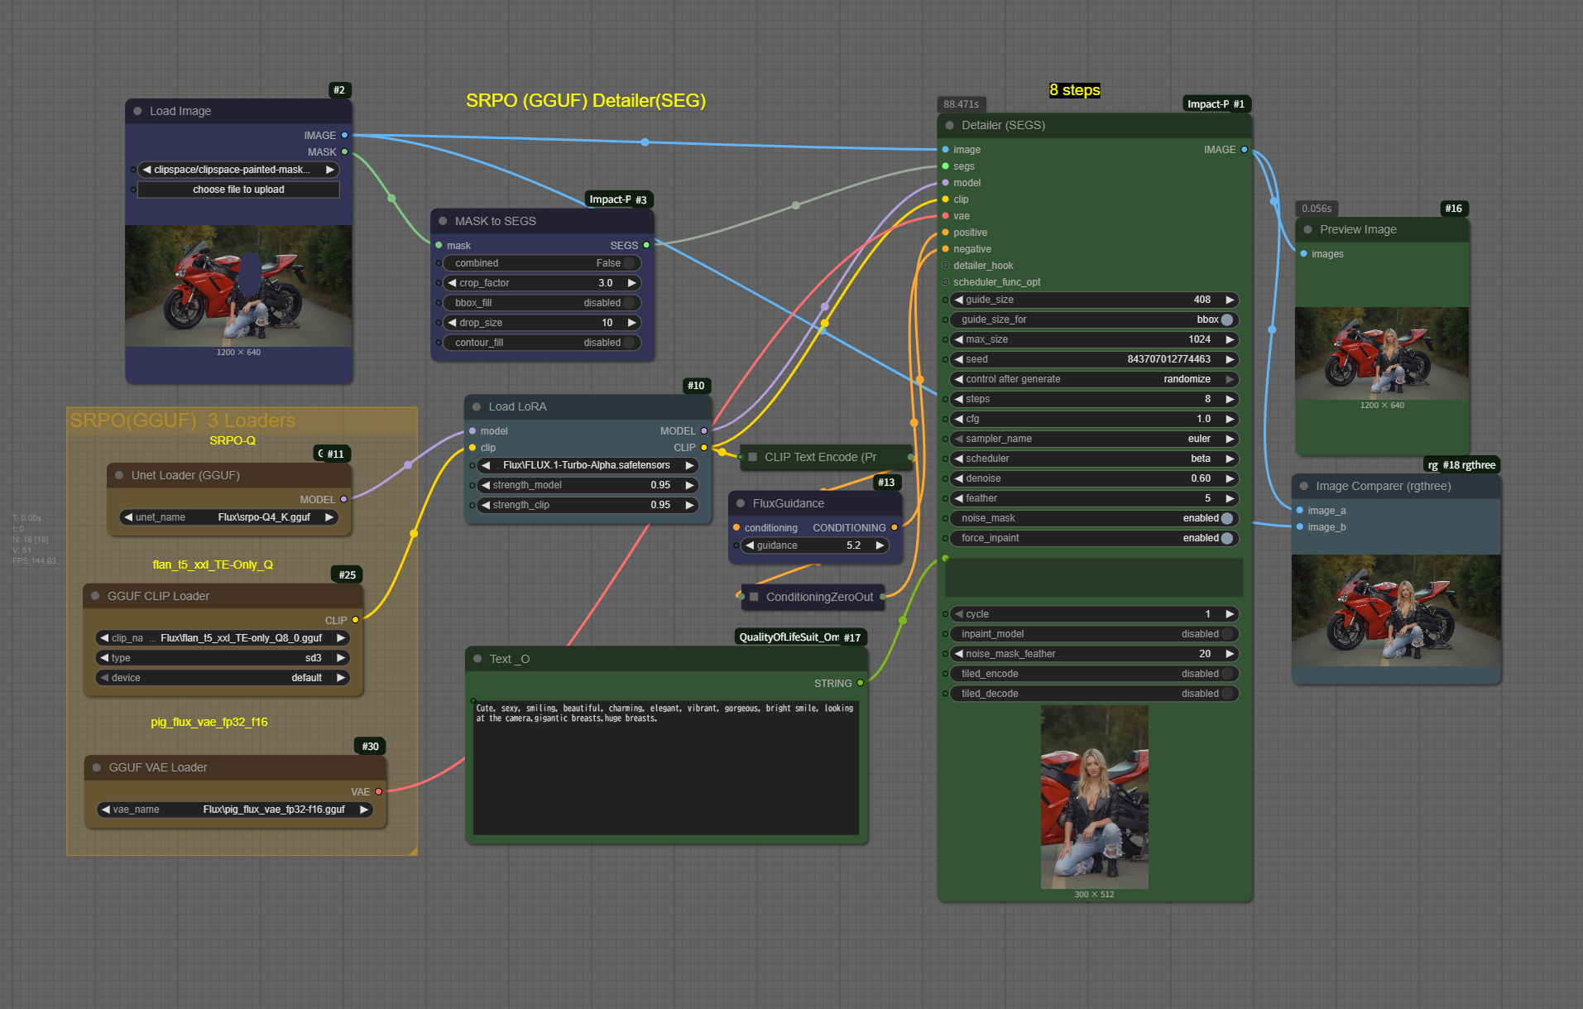Screen dimensions: 1583x1009
Task: Open the scheduler beta selector
Action: click(x=1092, y=459)
